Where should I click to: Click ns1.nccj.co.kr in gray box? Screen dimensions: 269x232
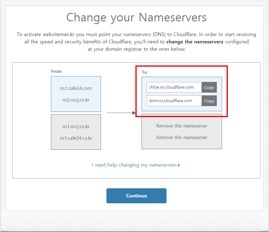pyautogui.click(x=76, y=127)
